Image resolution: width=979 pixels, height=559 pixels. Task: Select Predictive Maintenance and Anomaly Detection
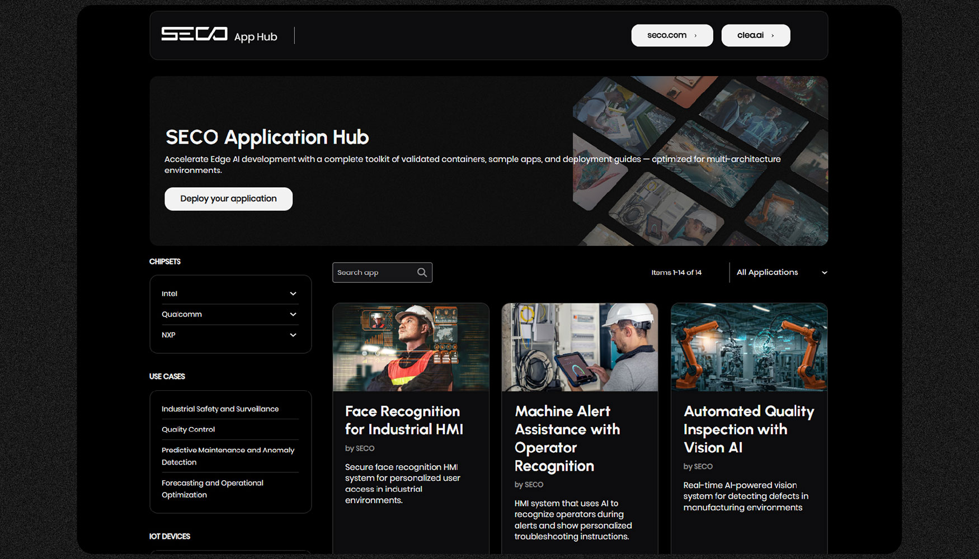pyautogui.click(x=228, y=456)
